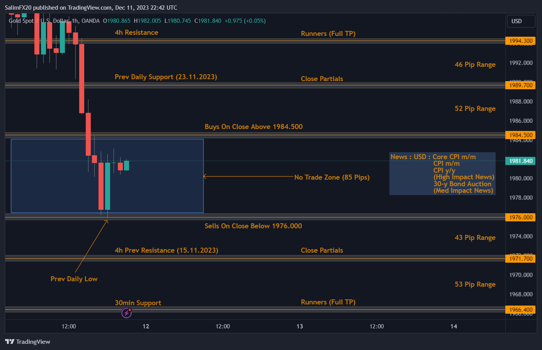Viewport: 542px width, 350px height.
Task: Select the 1966.400 price label
Action: coord(520,310)
